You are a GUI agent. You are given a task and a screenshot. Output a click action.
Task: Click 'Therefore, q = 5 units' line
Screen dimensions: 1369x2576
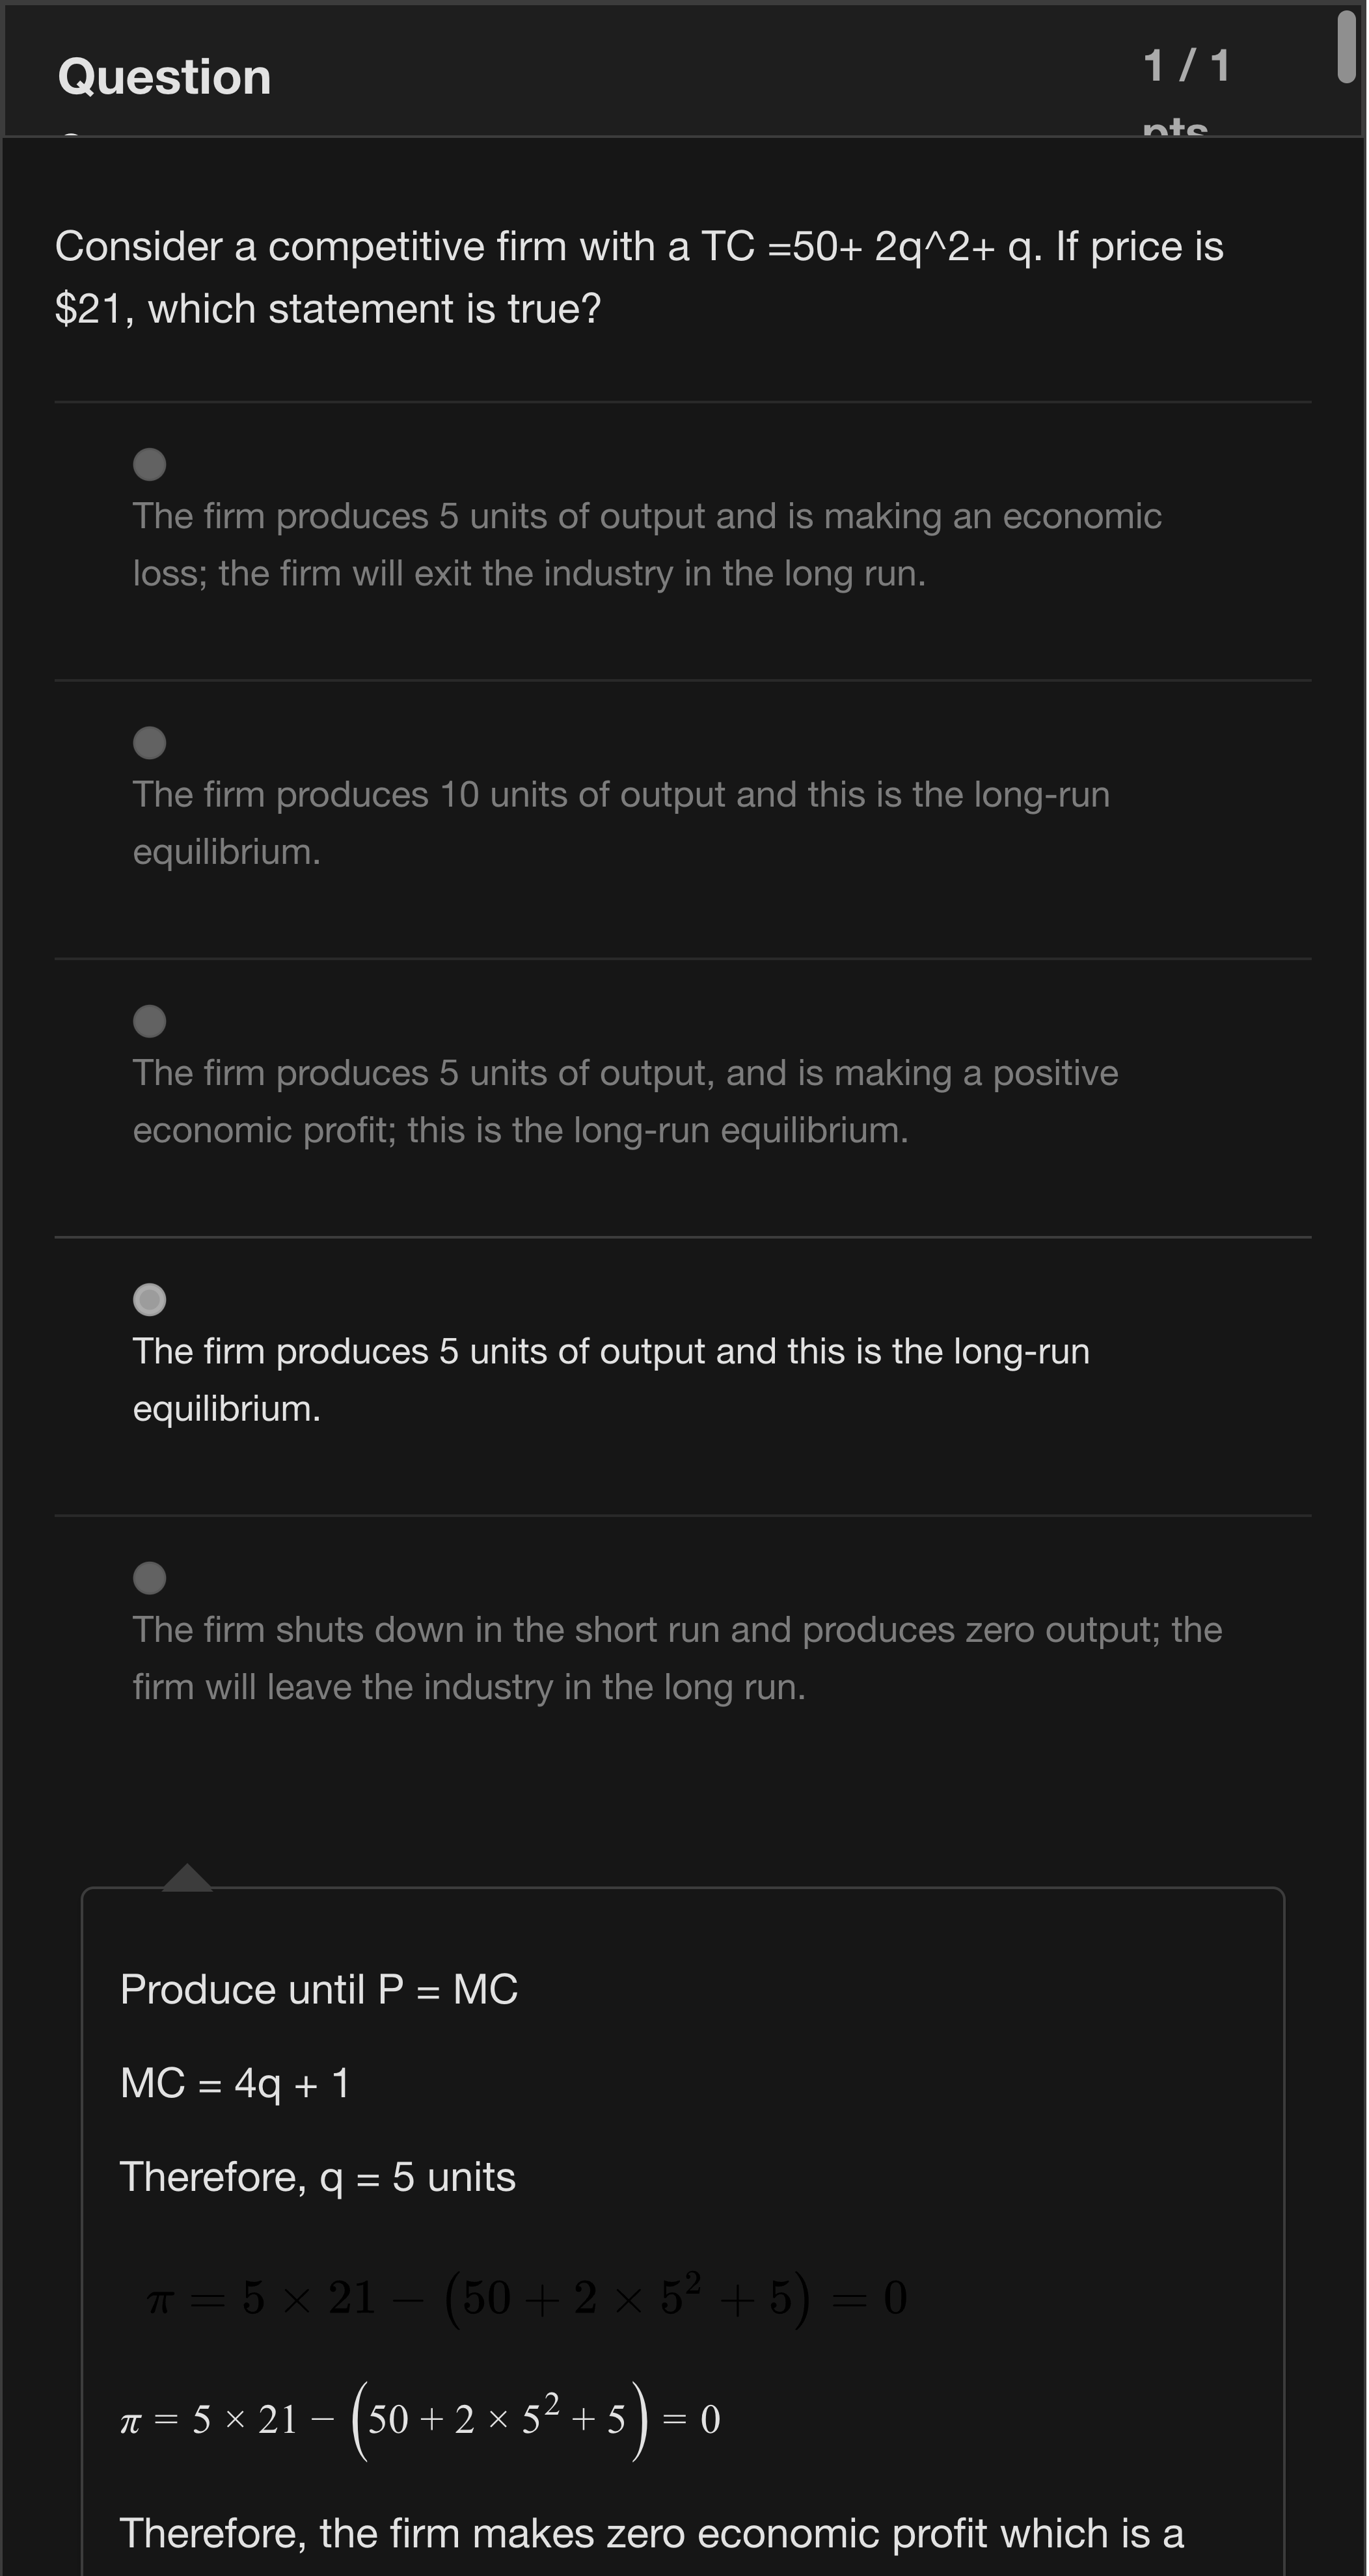[317, 2177]
